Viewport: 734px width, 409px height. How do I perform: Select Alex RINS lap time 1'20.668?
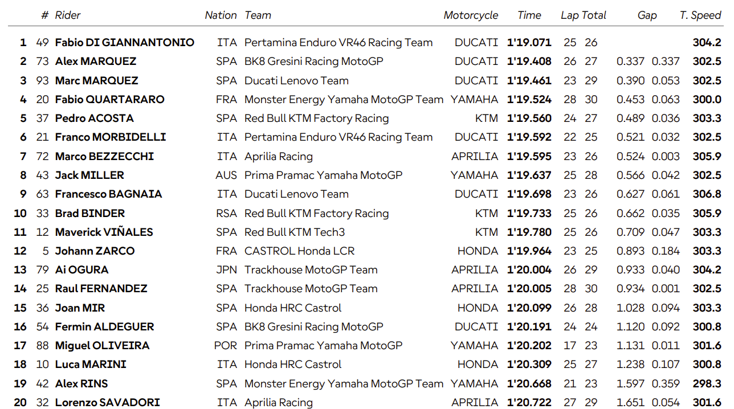[529, 383]
